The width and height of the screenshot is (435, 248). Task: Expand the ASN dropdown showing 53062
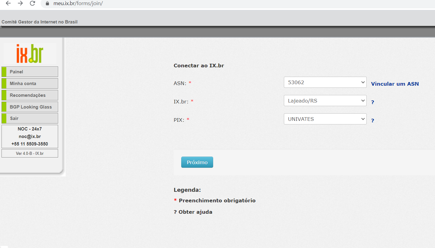(x=325, y=82)
